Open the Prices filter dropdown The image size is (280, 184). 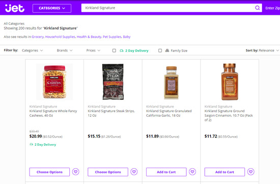click(x=93, y=50)
